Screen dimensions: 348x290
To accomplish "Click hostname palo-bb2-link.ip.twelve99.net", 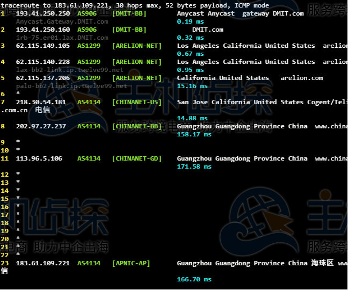I will (71, 86).
